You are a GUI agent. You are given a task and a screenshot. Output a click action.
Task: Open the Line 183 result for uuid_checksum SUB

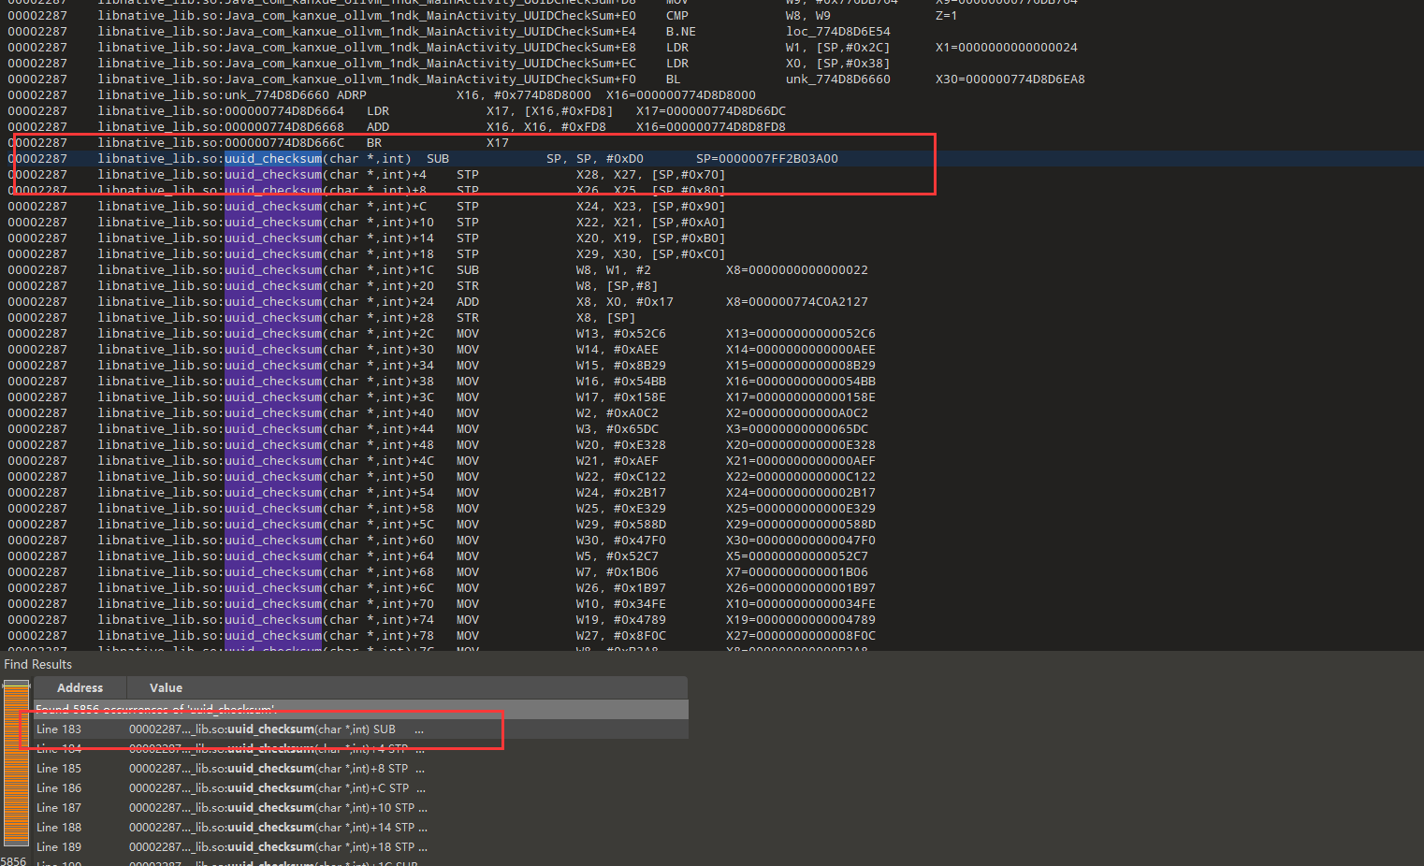(x=361, y=729)
